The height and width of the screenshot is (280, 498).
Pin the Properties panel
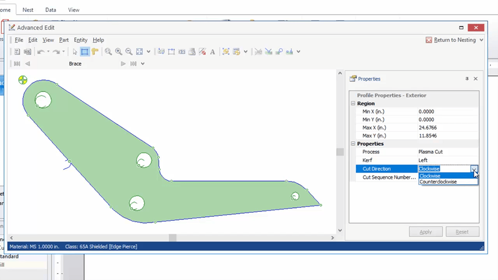[x=467, y=79]
